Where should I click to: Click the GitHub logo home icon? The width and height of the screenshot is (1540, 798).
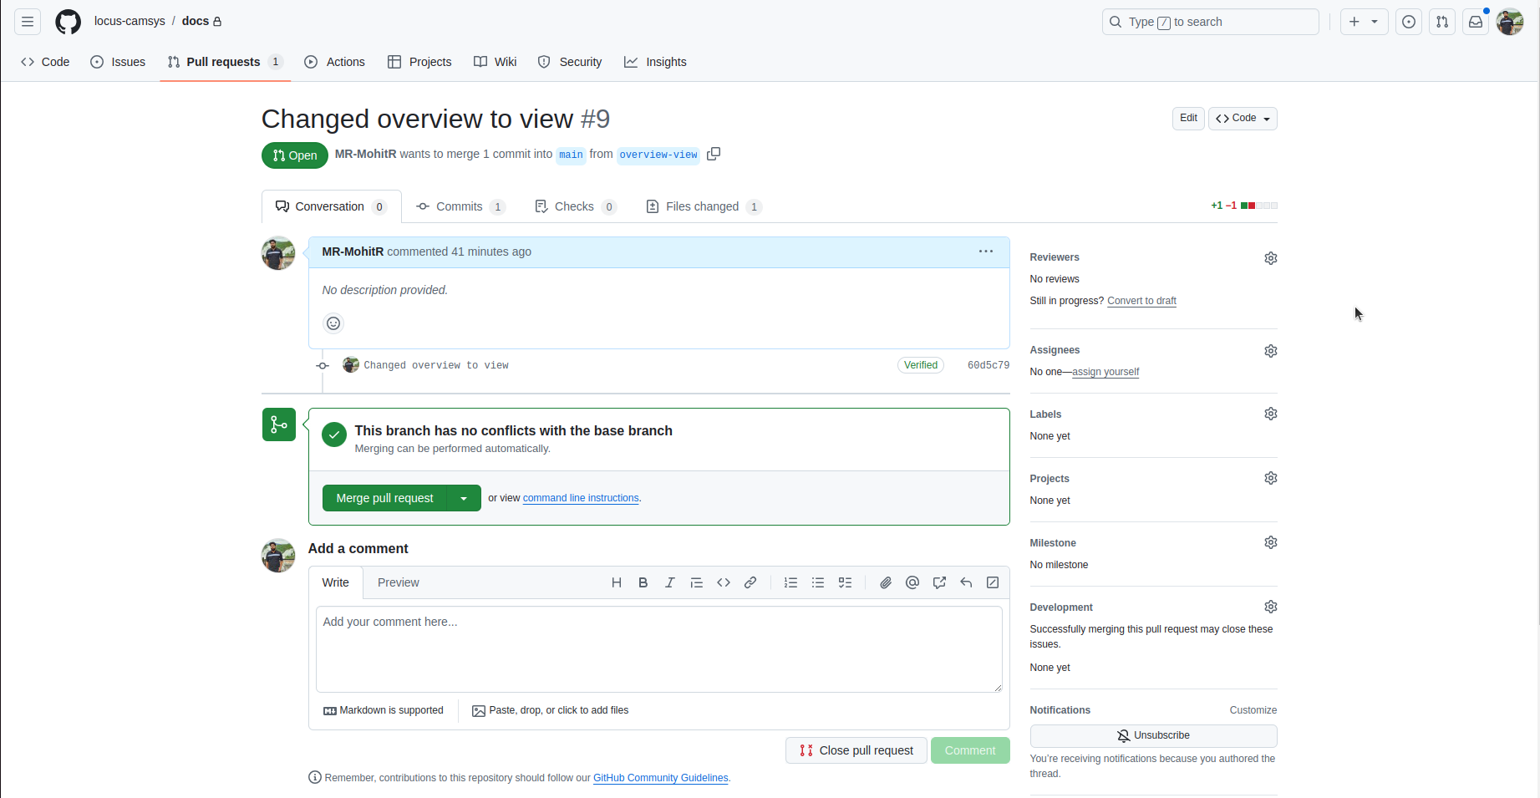68,22
